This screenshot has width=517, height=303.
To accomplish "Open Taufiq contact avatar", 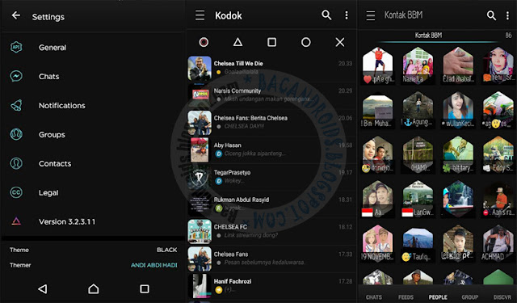I will (418, 244).
